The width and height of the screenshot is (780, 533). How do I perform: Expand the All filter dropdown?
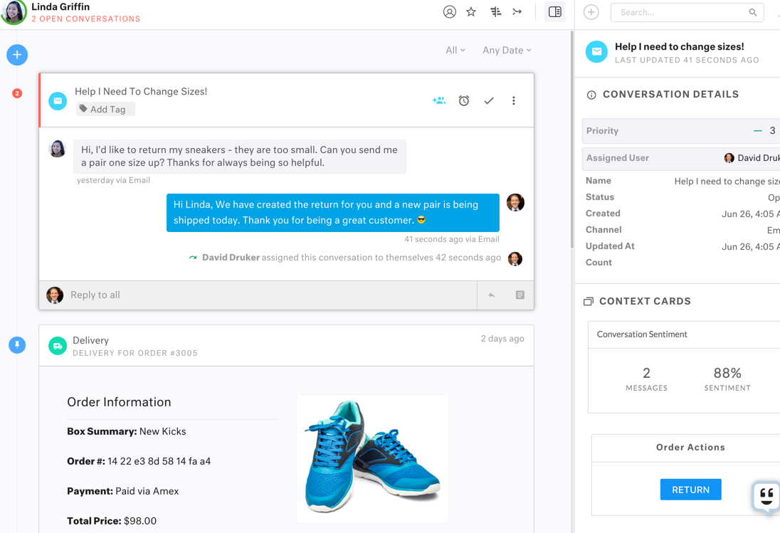pos(455,51)
